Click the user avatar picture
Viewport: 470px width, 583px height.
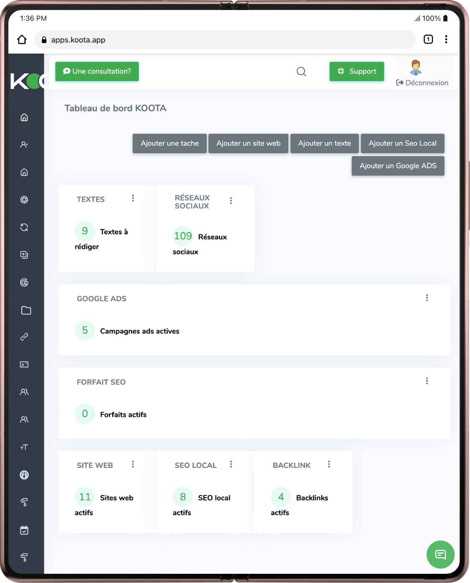click(416, 67)
